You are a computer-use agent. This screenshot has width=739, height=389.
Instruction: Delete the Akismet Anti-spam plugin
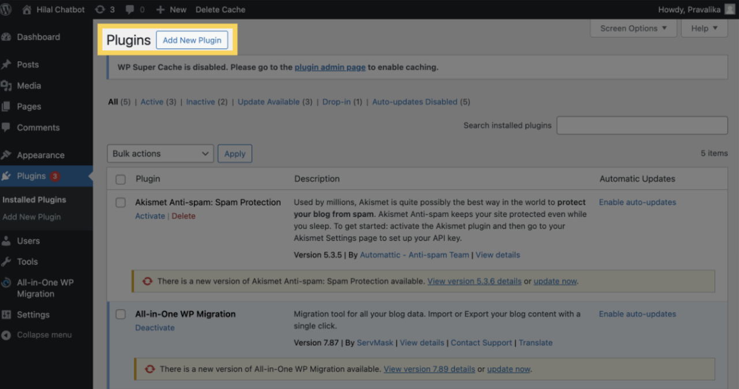tap(184, 216)
